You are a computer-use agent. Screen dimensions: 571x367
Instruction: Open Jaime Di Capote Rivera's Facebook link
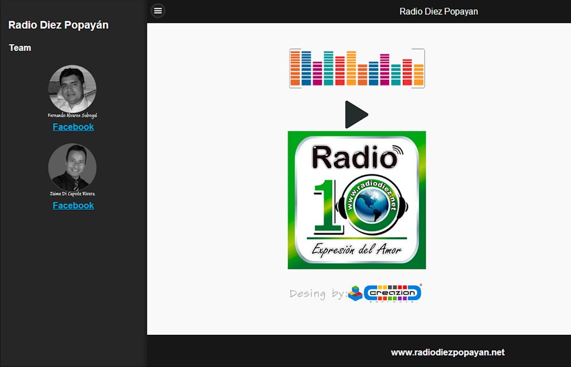[x=73, y=205]
